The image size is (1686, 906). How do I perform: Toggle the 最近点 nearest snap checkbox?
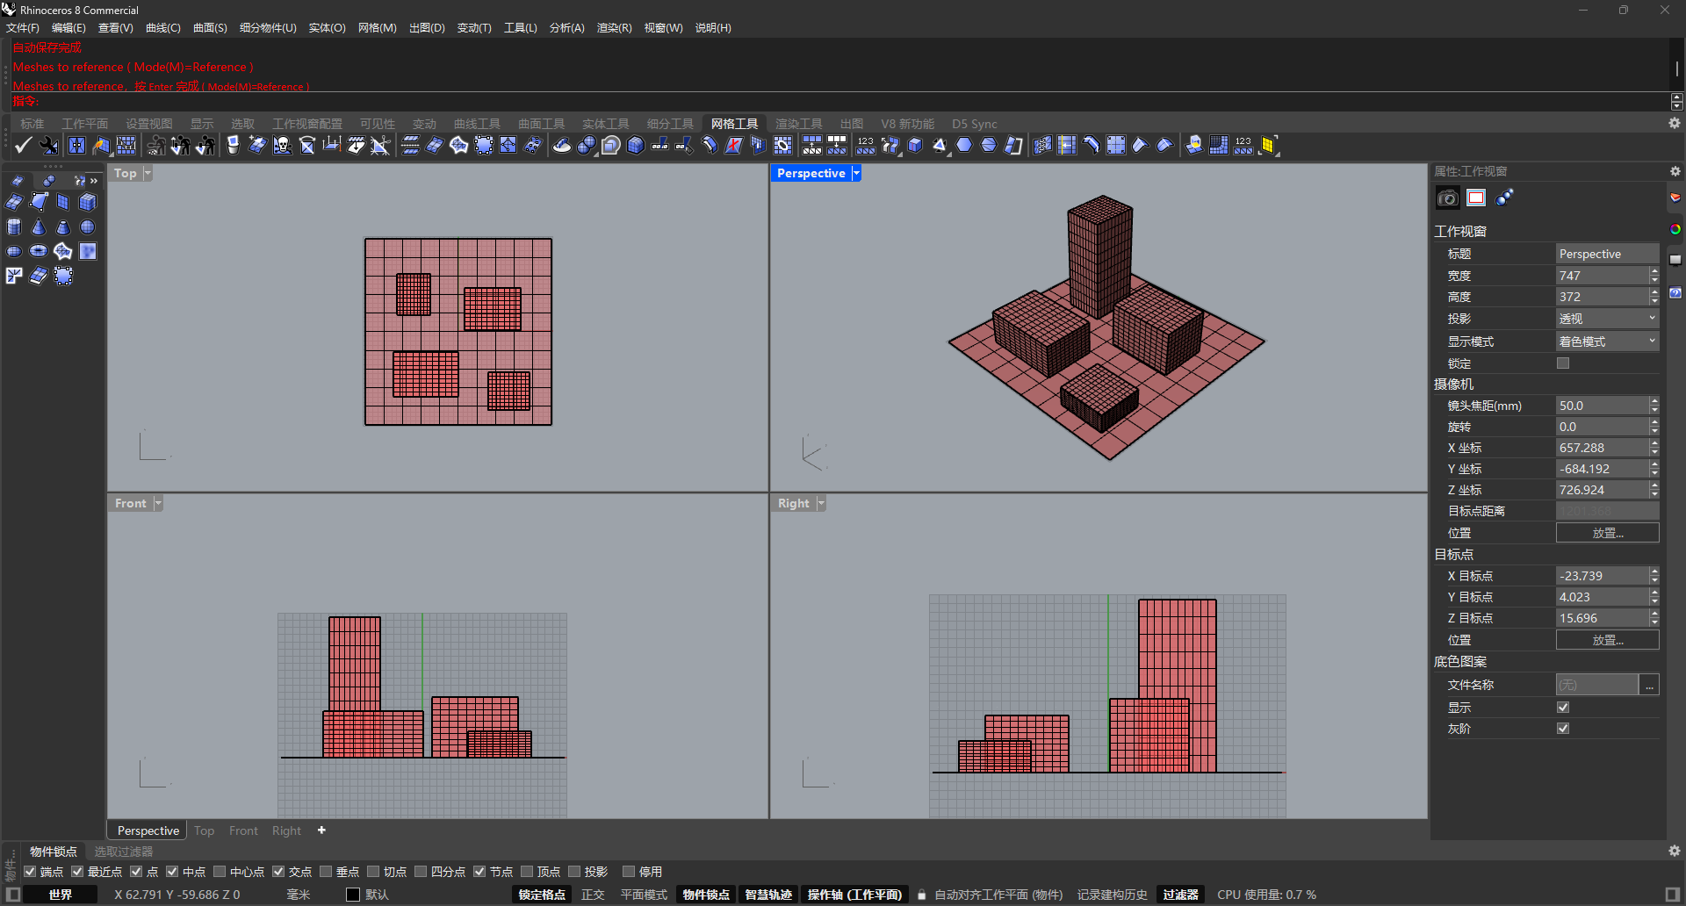77,872
